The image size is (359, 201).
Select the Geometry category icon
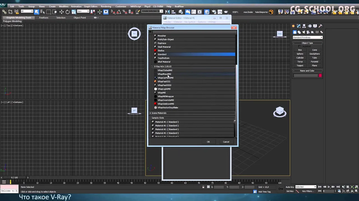point(294,32)
